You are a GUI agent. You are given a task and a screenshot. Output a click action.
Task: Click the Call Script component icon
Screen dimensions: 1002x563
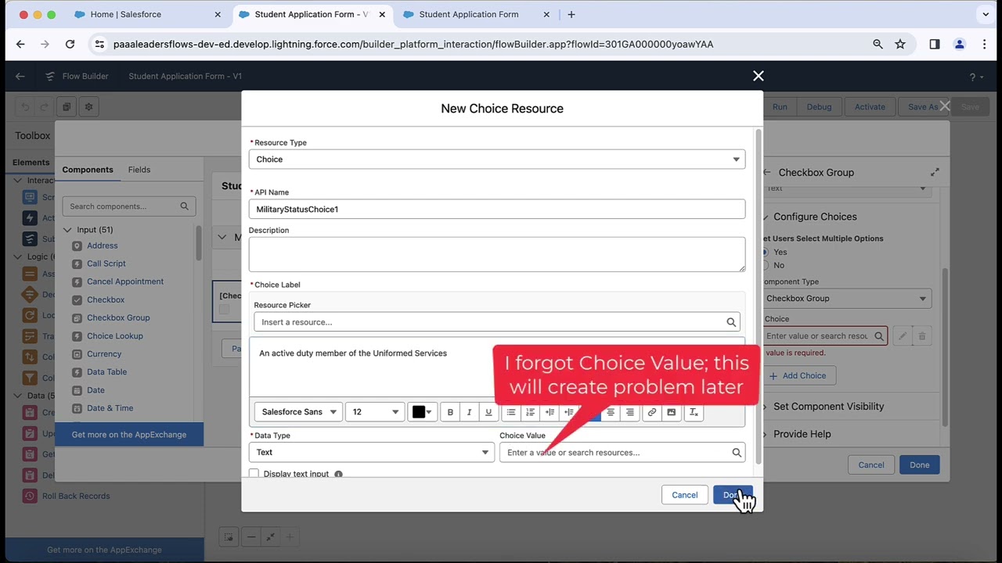coord(77,264)
